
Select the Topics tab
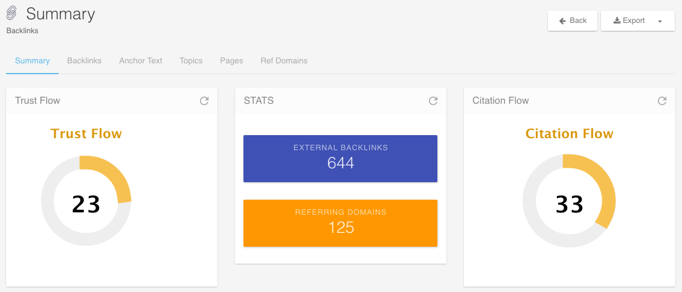[x=191, y=61]
